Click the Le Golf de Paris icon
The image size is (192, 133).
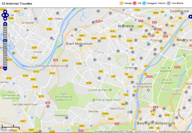(x=110, y=90)
